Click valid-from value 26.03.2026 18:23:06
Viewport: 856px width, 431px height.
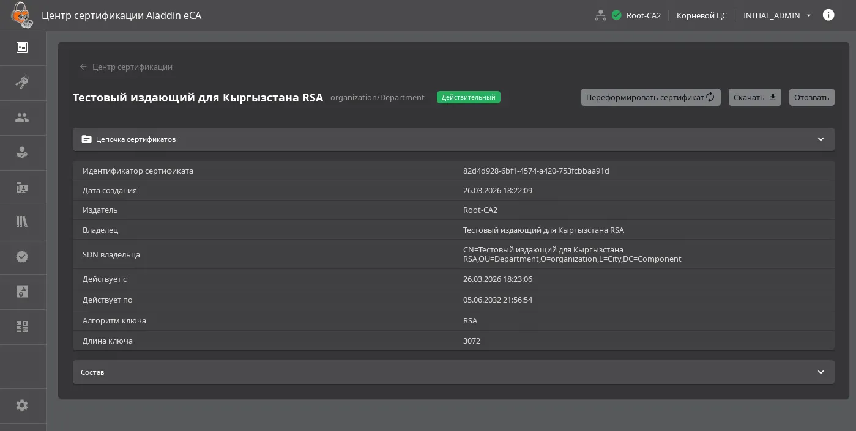click(497, 279)
